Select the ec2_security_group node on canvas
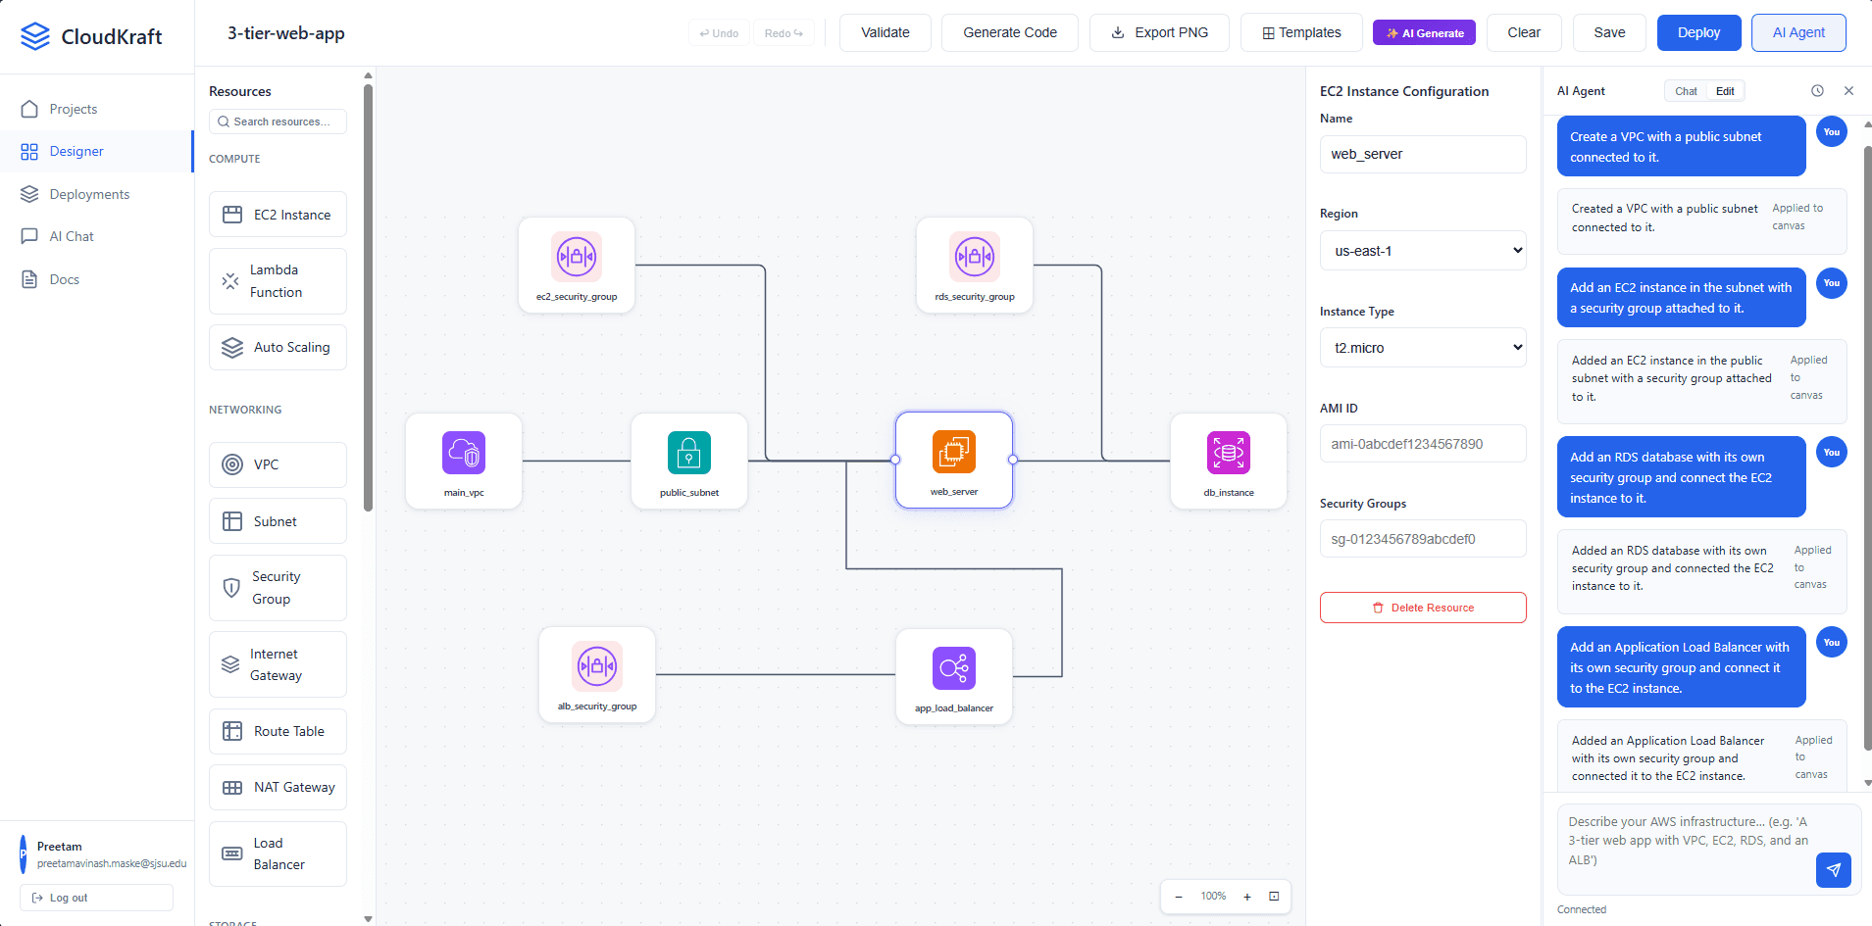The height and width of the screenshot is (926, 1872). click(577, 266)
